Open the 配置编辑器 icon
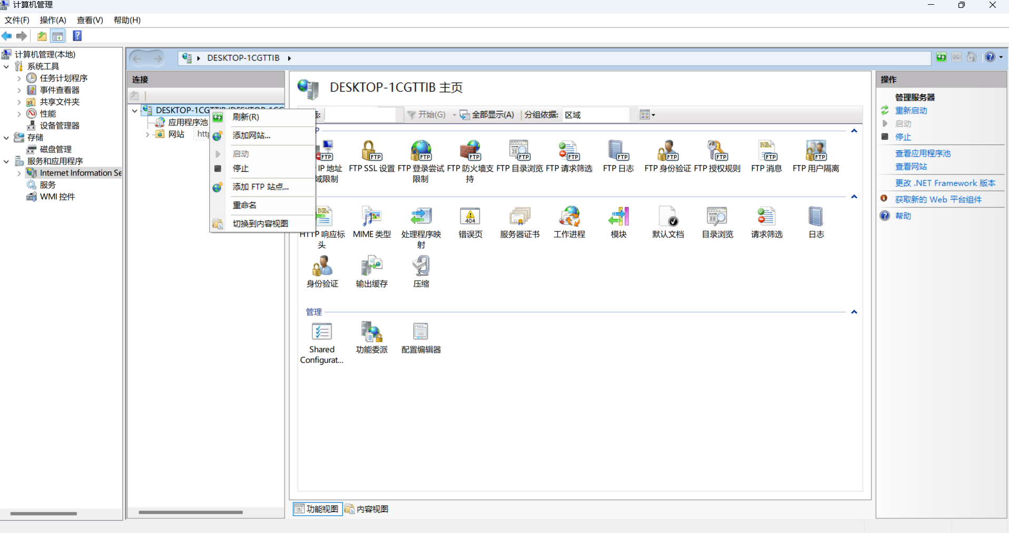Viewport: 1009px width, 533px height. pos(421,338)
